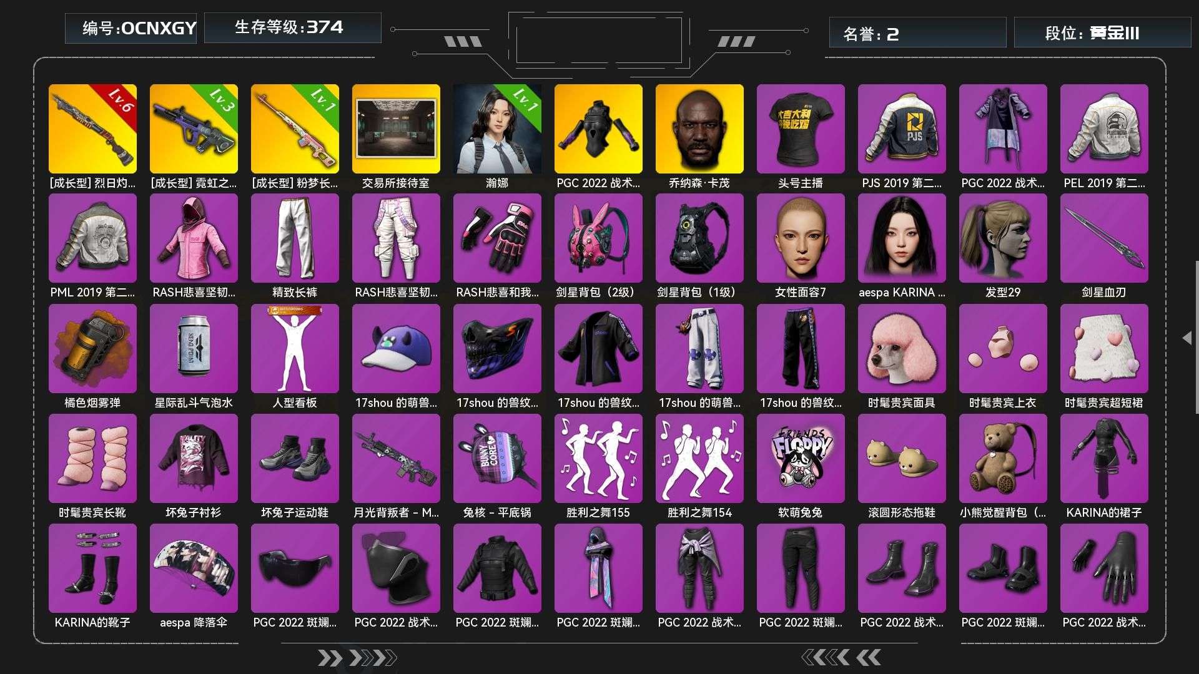Select 剑星背包（2级）pink bunny backpack
This screenshot has height=674, width=1199.
pyautogui.click(x=598, y=238)
